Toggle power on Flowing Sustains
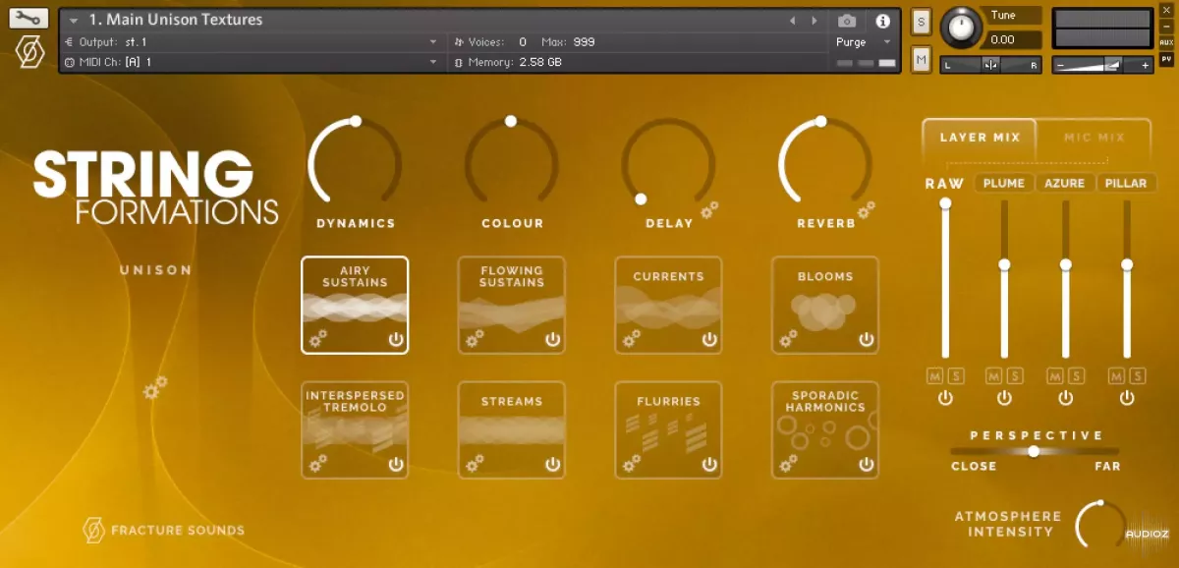The height and width of the screenshot is (568, 1179). (552, 339)
